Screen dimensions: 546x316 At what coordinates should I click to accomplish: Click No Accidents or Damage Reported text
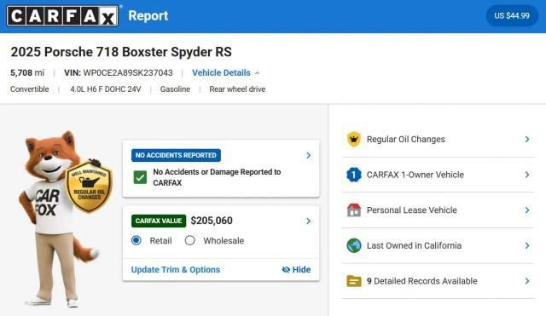(x=217, y=177)
